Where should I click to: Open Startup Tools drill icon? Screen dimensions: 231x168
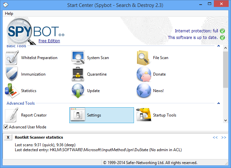tap(144, 114)
